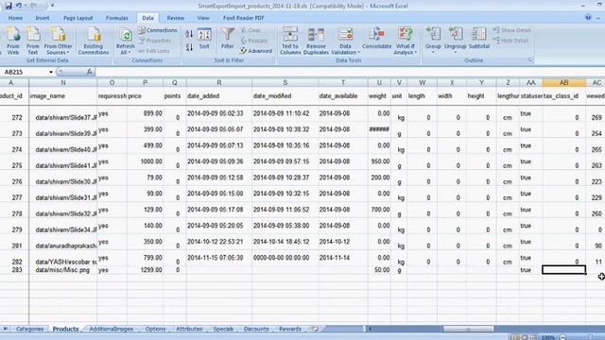Switch to Rewards sheet tab
Screen dimensions: 605x340
[290, 329]
